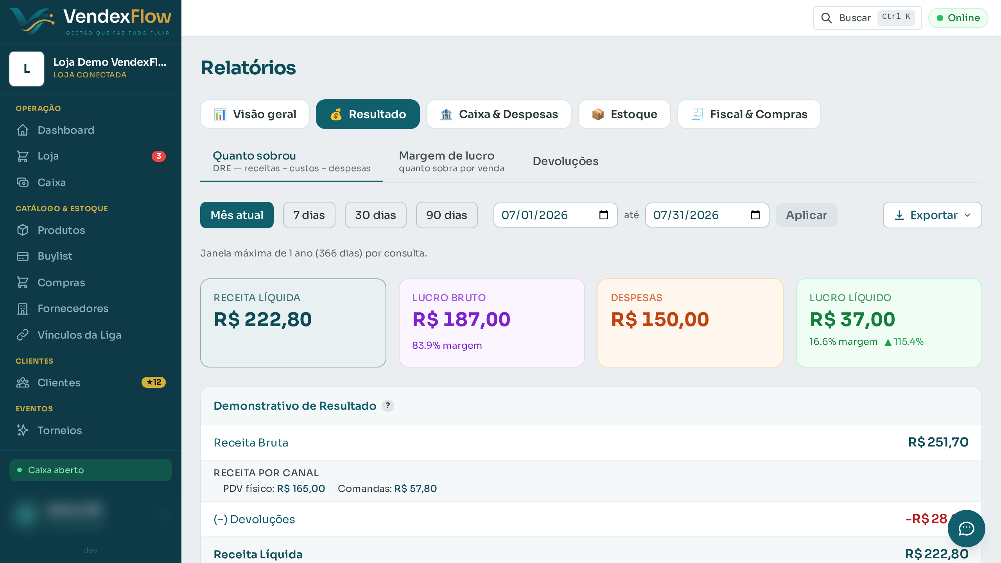Click end date field 07/31/2026
The width and height of the screenshot is (1001, 563).
[x=707, y=215]
